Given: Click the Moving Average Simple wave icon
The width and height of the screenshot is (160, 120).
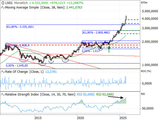Looking at the screenshot, I should tap(2, 8).
